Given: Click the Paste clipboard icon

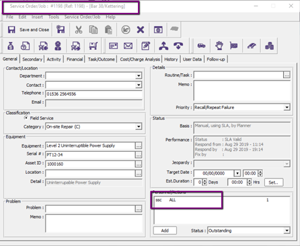Looking at the screenshot, I should pos(109,30).
